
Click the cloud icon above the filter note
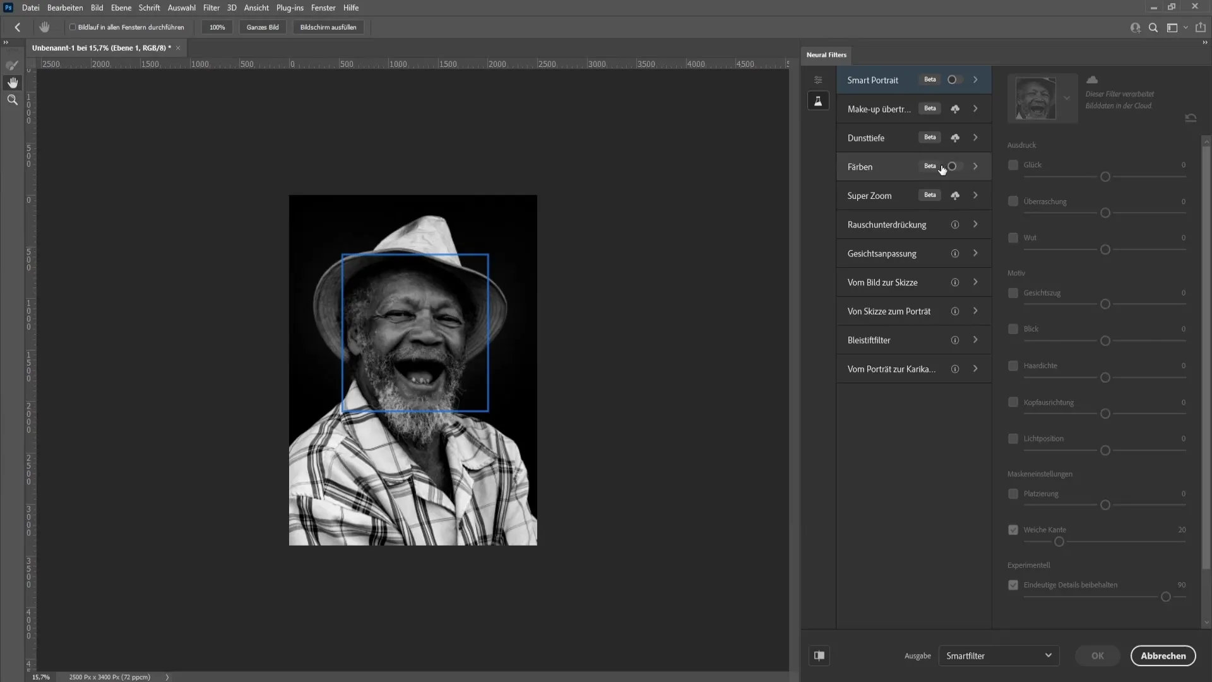pos(1092,80)
